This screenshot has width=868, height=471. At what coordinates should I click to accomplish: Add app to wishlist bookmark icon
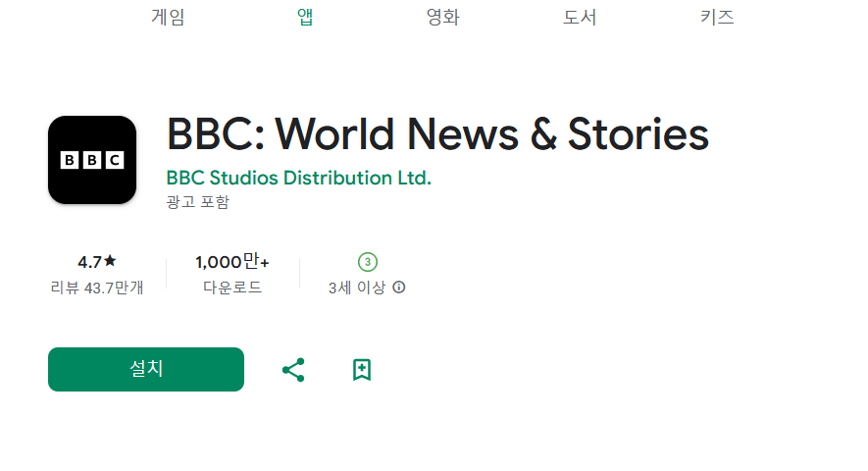click(x=362, y=370)
